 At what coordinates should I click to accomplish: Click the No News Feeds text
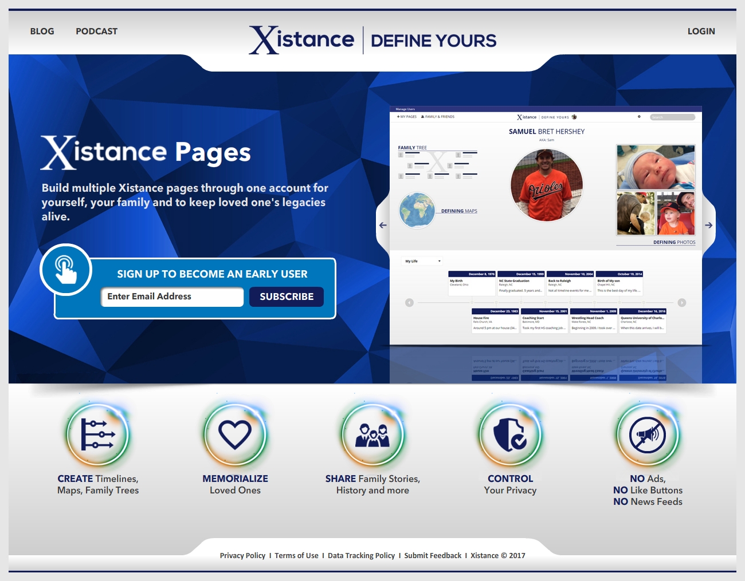648,502
